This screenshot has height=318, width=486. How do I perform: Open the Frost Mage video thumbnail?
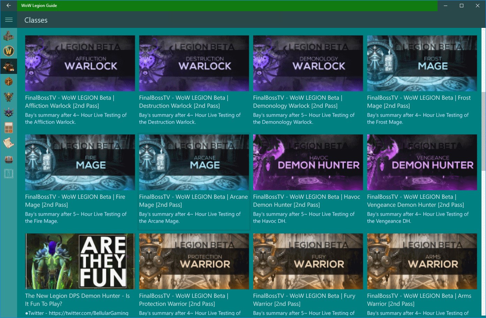coord(422,63)
